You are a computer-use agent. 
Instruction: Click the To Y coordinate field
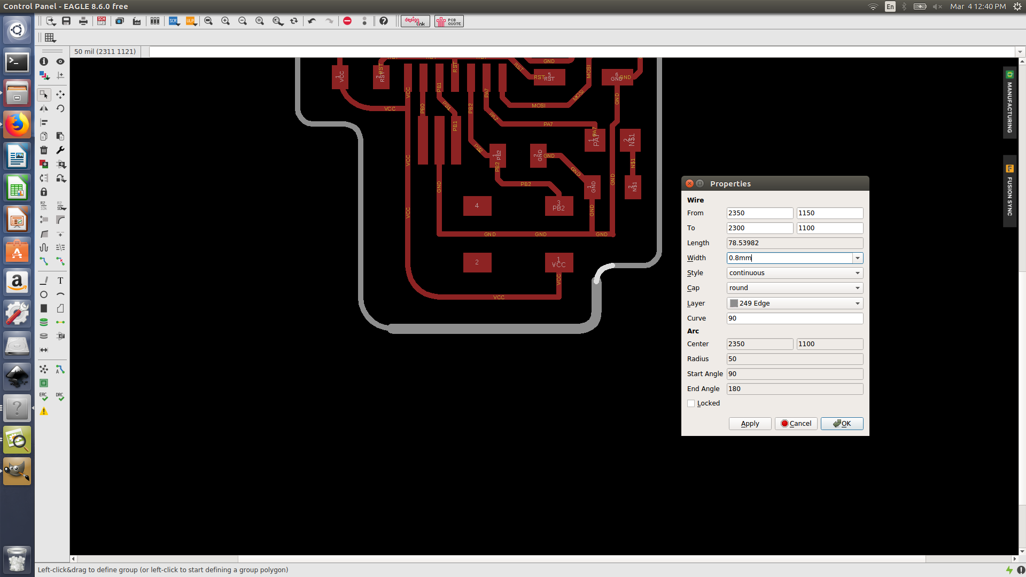point(829,228)
